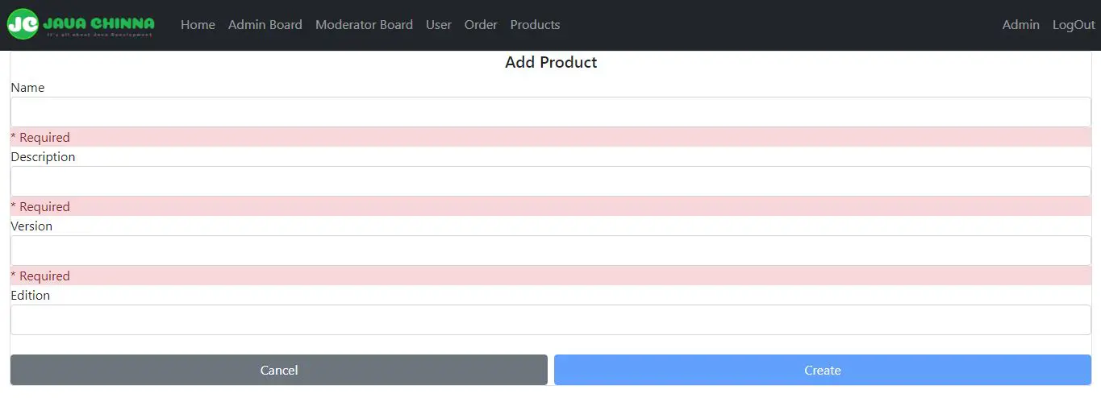Screen dimensions: 1101x398
Task: Click into the Description text field
Action: [x=550, y=181]
